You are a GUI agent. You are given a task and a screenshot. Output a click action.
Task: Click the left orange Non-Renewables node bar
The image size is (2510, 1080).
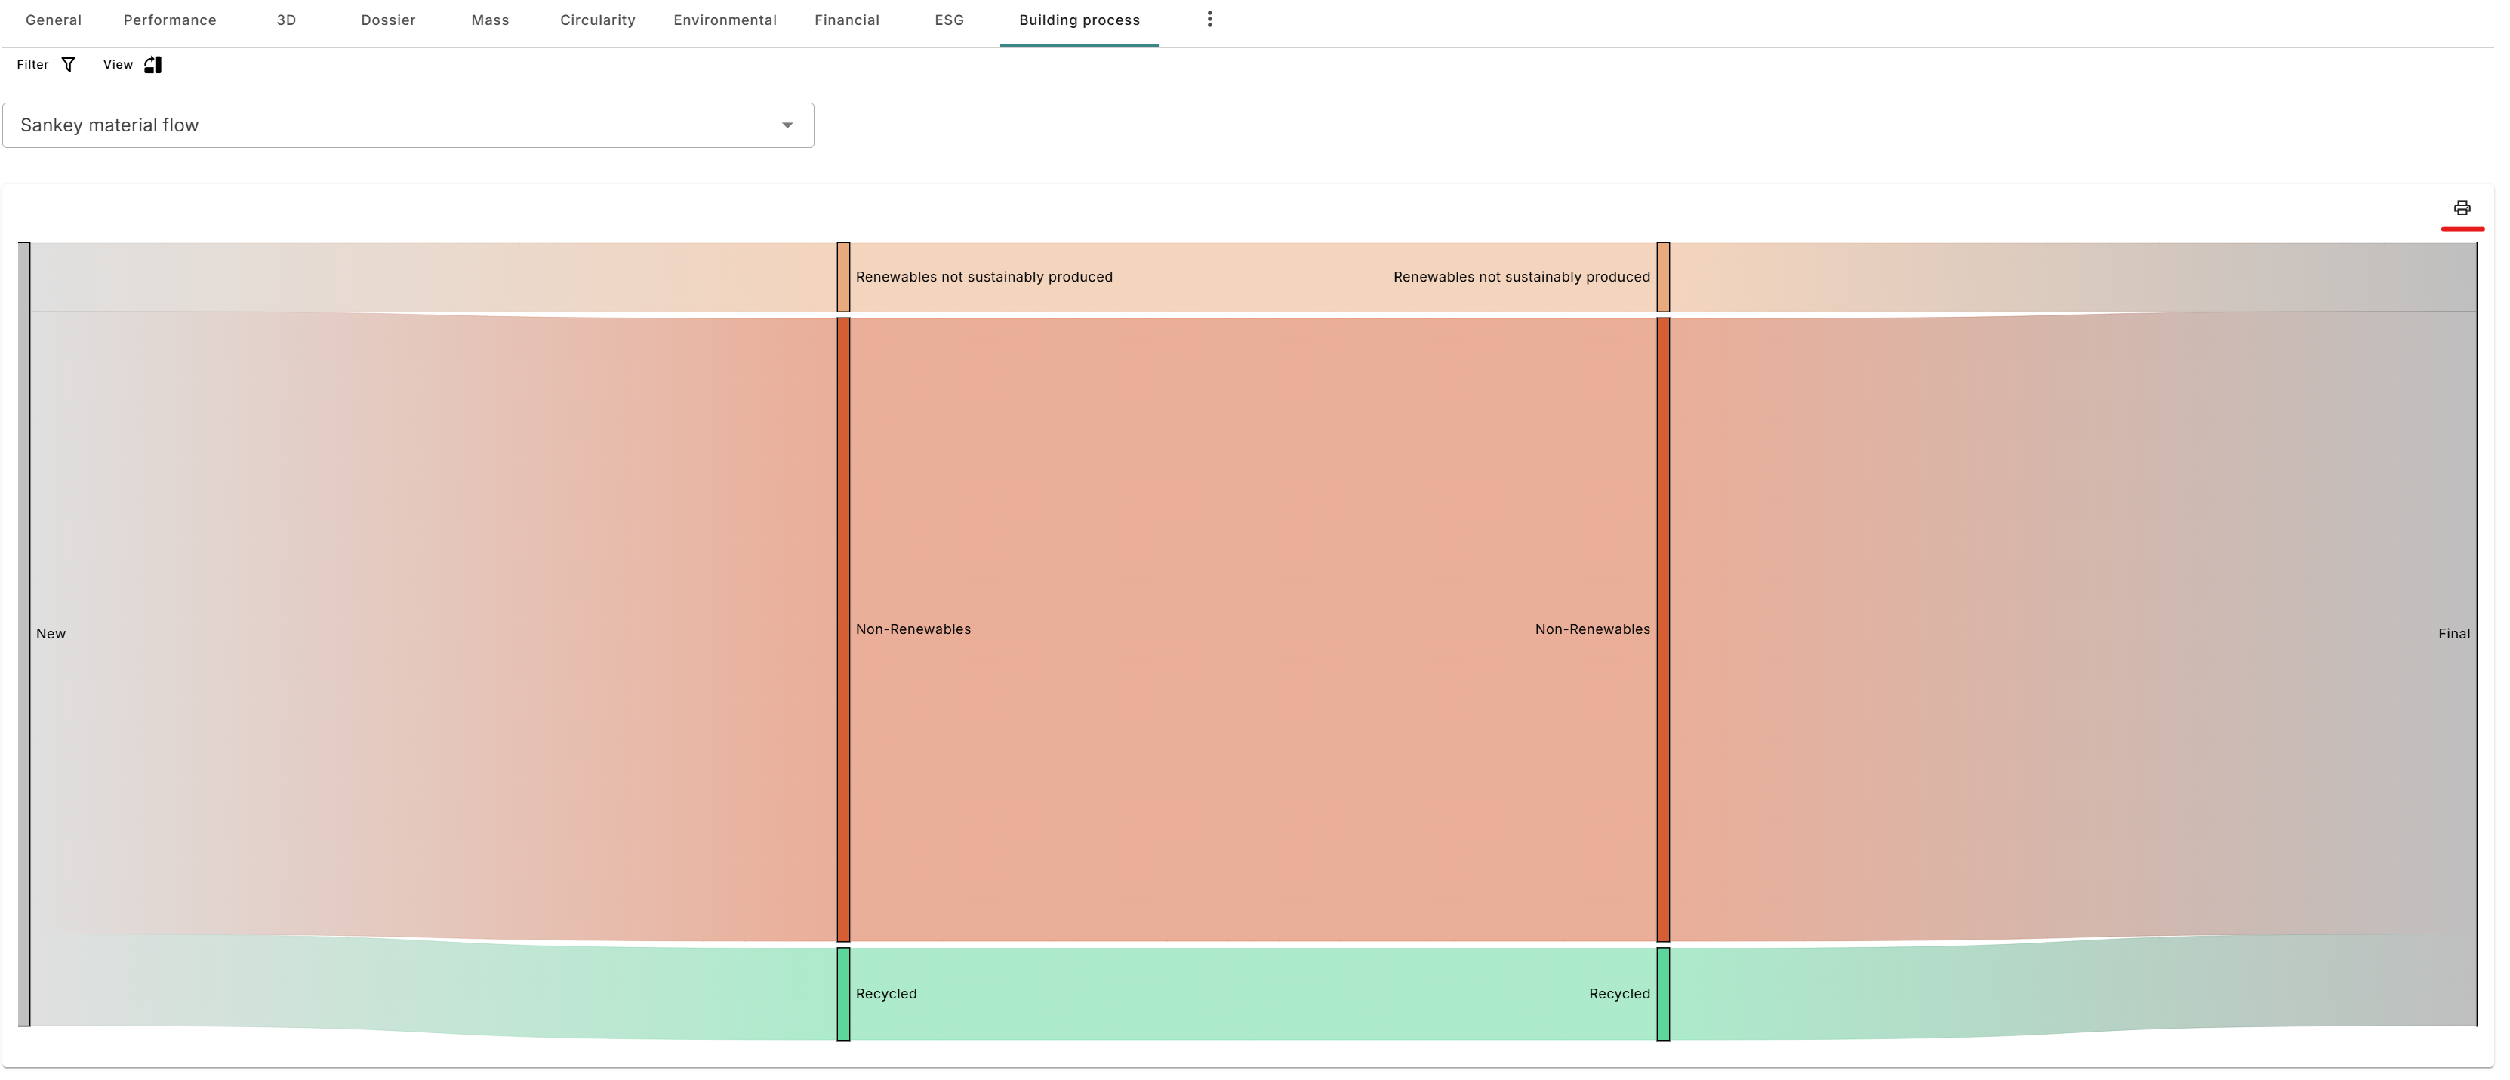(843, 630)
